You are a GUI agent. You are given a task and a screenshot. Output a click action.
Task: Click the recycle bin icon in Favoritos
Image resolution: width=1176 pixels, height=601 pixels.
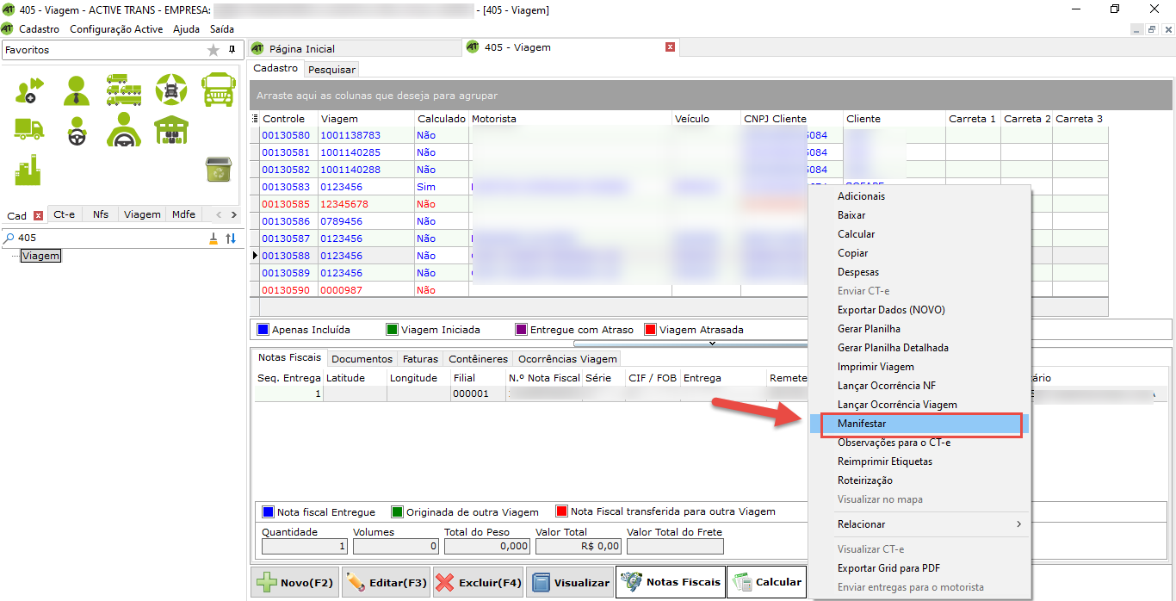pos(217,170)
